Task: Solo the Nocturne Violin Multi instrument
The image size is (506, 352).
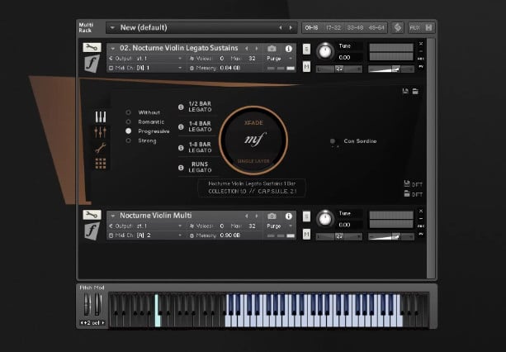Action: click(x=306, y=216)
